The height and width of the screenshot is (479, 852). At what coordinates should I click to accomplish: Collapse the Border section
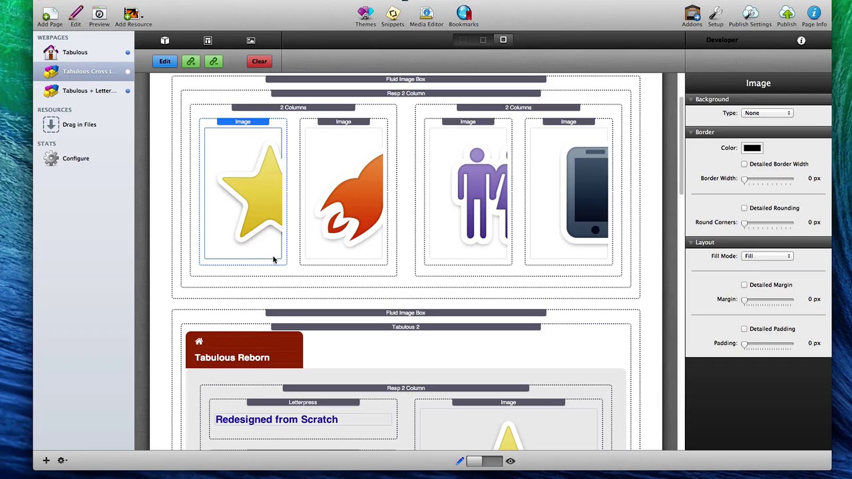(691, 132)
